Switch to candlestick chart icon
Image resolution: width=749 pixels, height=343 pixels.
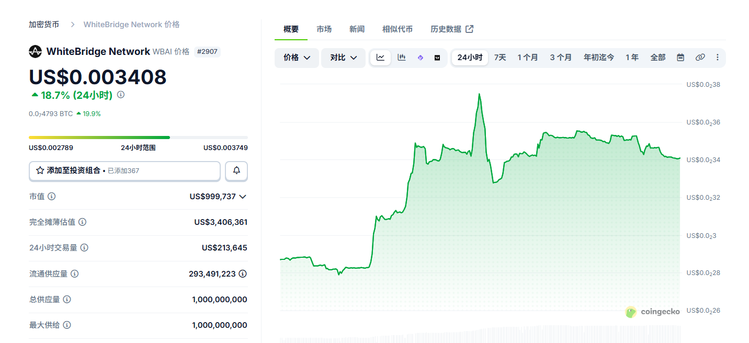tap(402, 58)
